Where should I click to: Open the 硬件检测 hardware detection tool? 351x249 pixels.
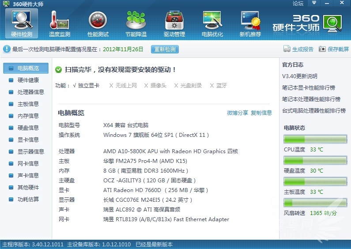pyautogui.click(x=22, y=23)
